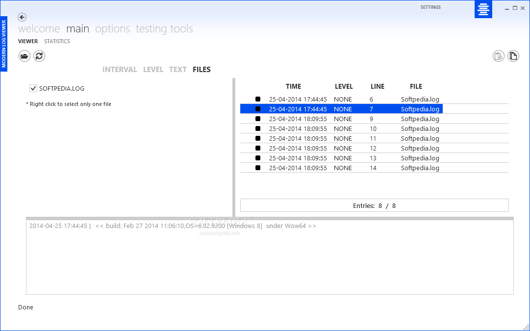Click the LINE column header

pos(378,86)
